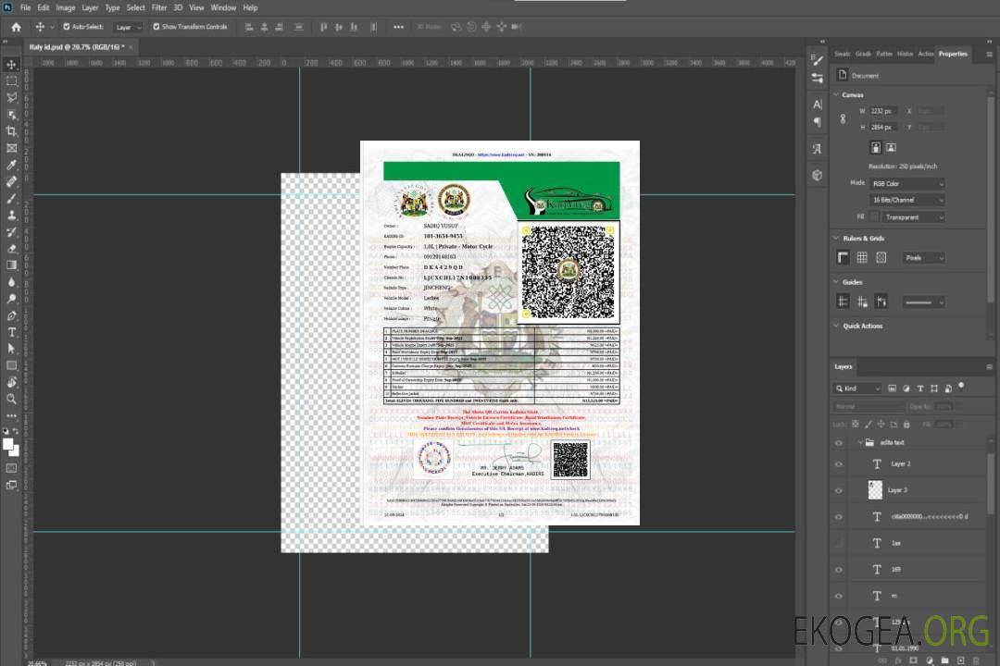Open the Filter menu
The image size is (1000, 666).
[159, 7]
